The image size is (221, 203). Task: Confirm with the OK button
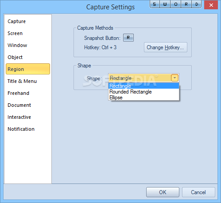click(163, 192)
